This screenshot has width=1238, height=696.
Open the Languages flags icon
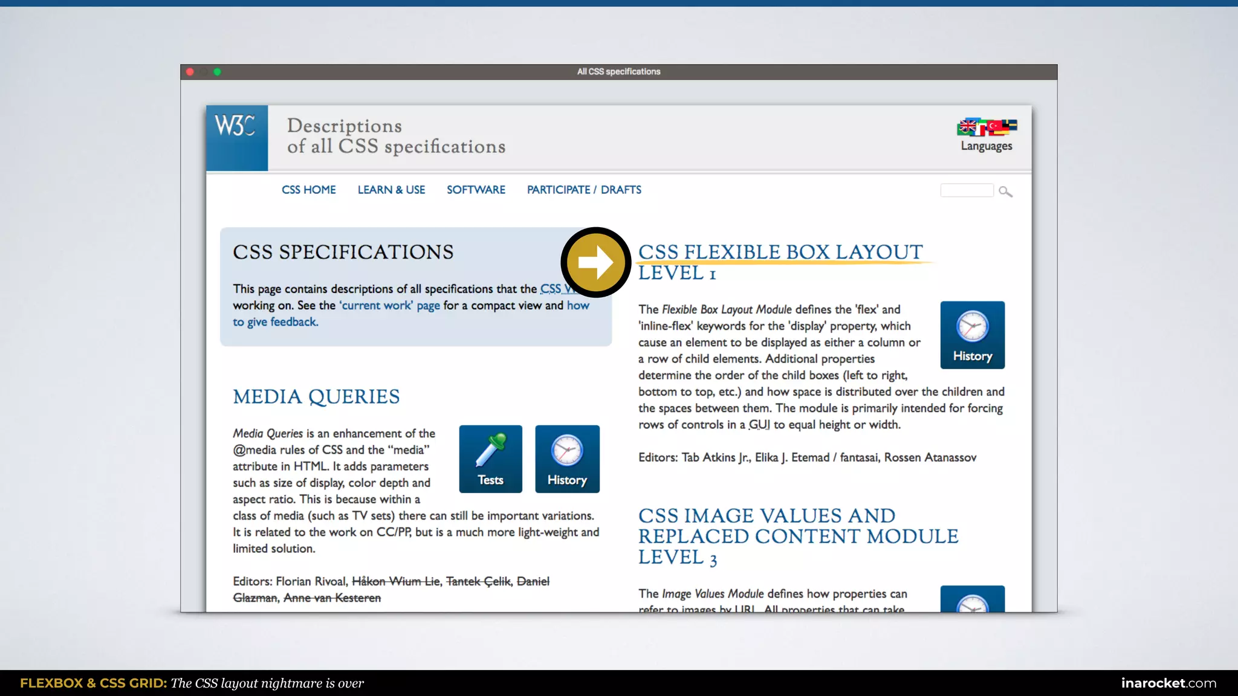click(x=987, y=127)
